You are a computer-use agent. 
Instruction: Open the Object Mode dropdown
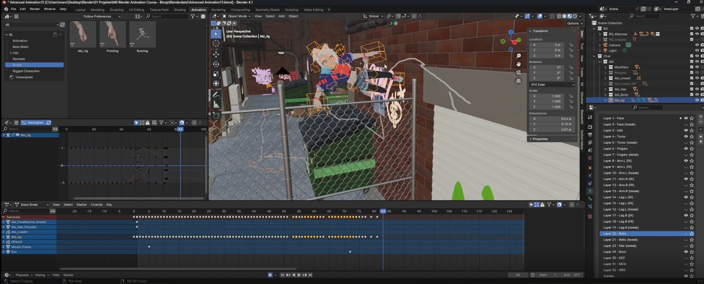pos(237,16)
